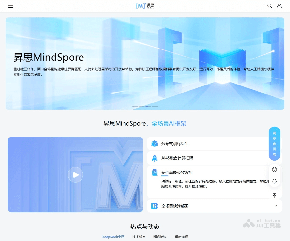Click the MindSpore logo in the header
The image size is (290, 241).
[x=144, y=5]
